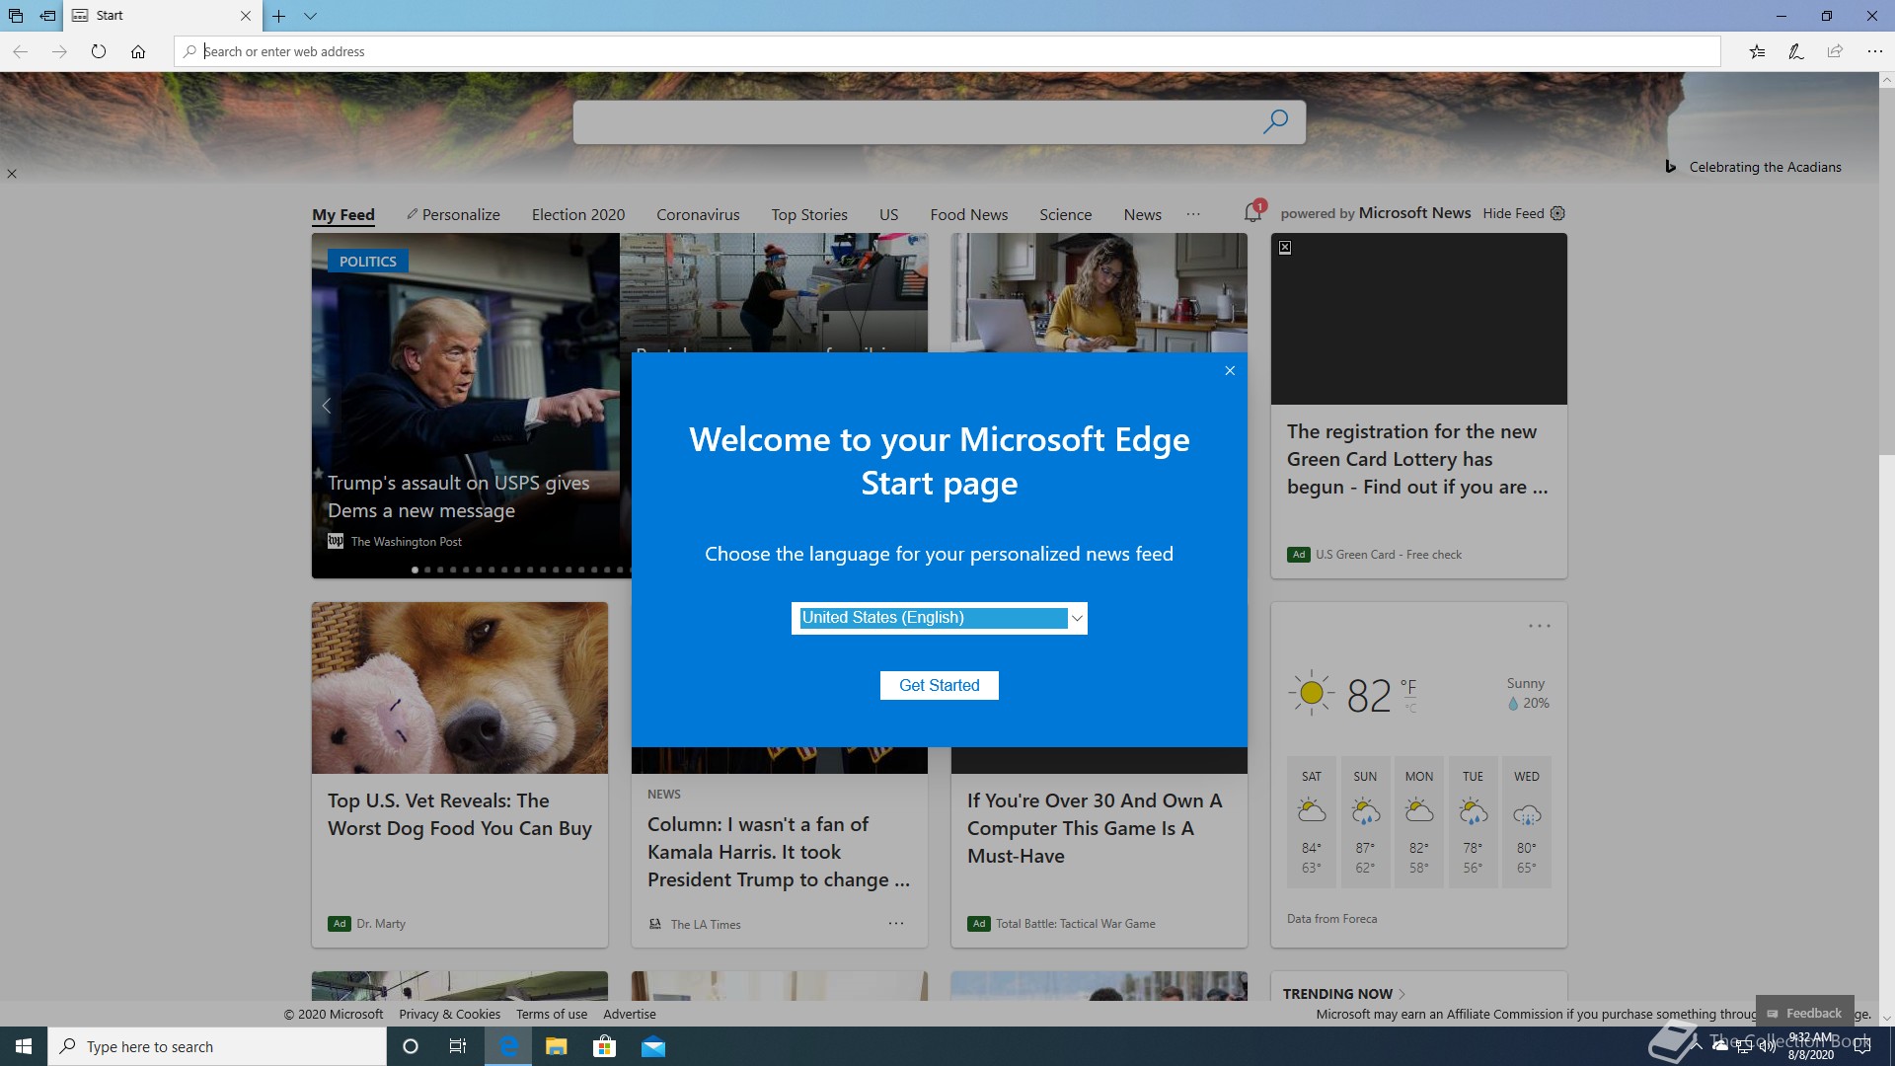Open the United States (English) language dropdown
Viewport: 1895px width, 1066px height.
(939, 618)
